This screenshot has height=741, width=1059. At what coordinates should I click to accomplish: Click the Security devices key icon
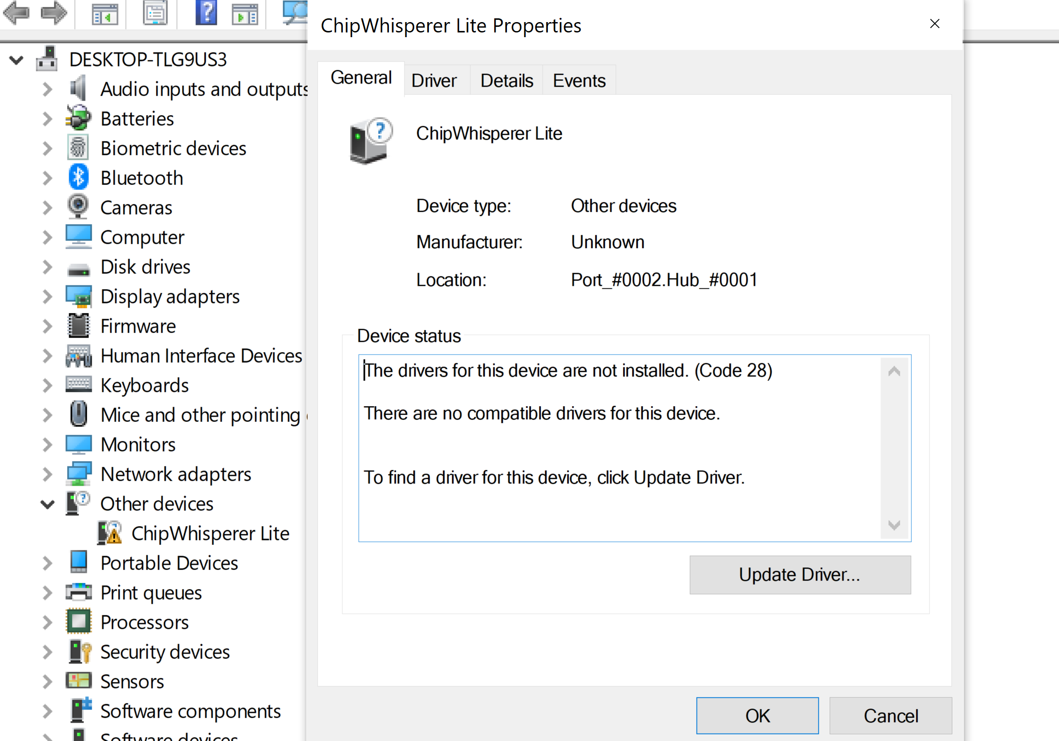pyautogui.click(x=79, y=652)
